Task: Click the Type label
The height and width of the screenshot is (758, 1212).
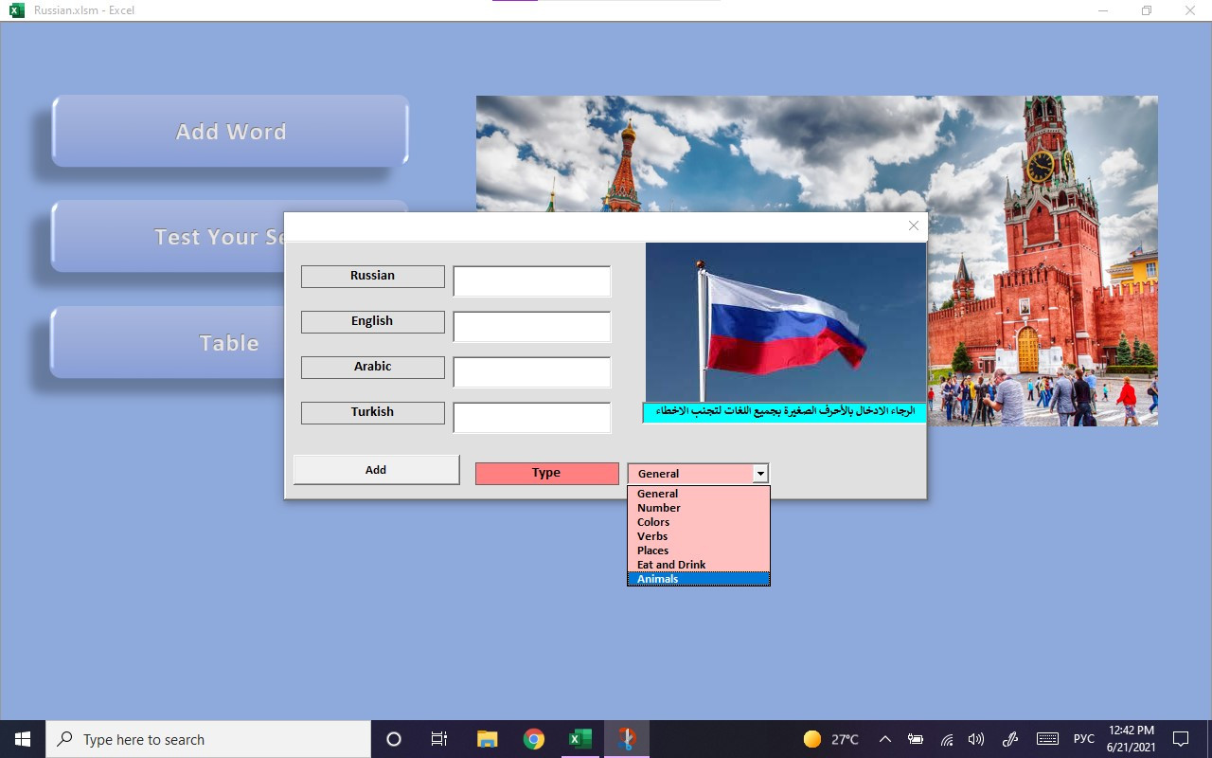Action: (x=546, y=473)
